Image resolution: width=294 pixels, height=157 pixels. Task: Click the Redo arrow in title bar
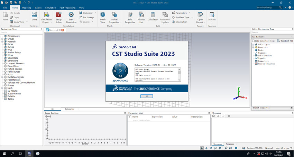click(29, 2)
